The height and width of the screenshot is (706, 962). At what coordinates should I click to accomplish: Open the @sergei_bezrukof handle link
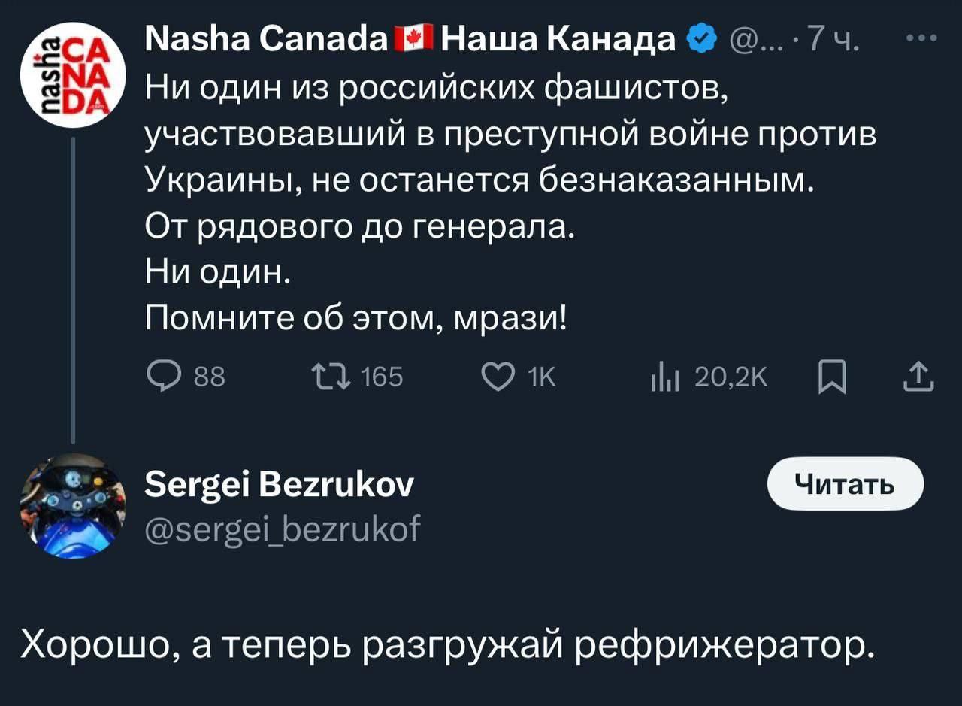pos(281,530)
